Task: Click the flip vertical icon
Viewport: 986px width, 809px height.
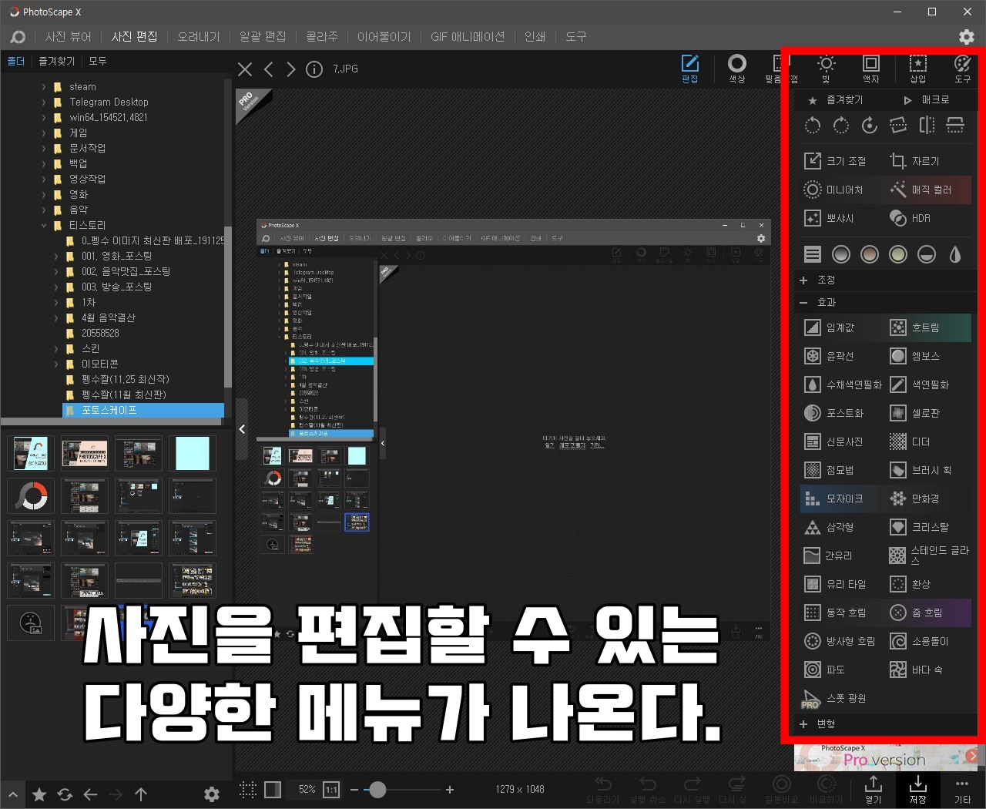Action: (x=955, y=126)
